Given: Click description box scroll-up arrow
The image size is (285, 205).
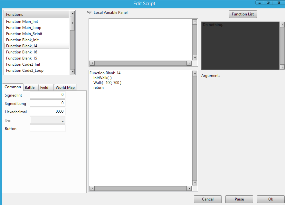Looking at the screenshot, I should click(282, 24).
